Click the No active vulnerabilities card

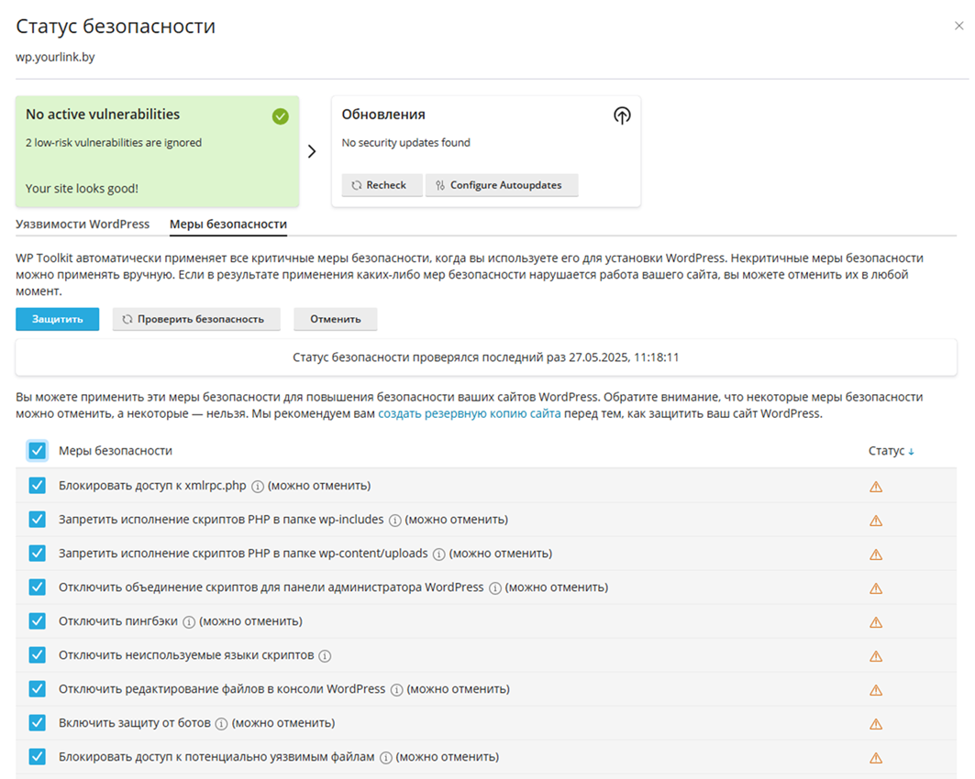[158, 151]
